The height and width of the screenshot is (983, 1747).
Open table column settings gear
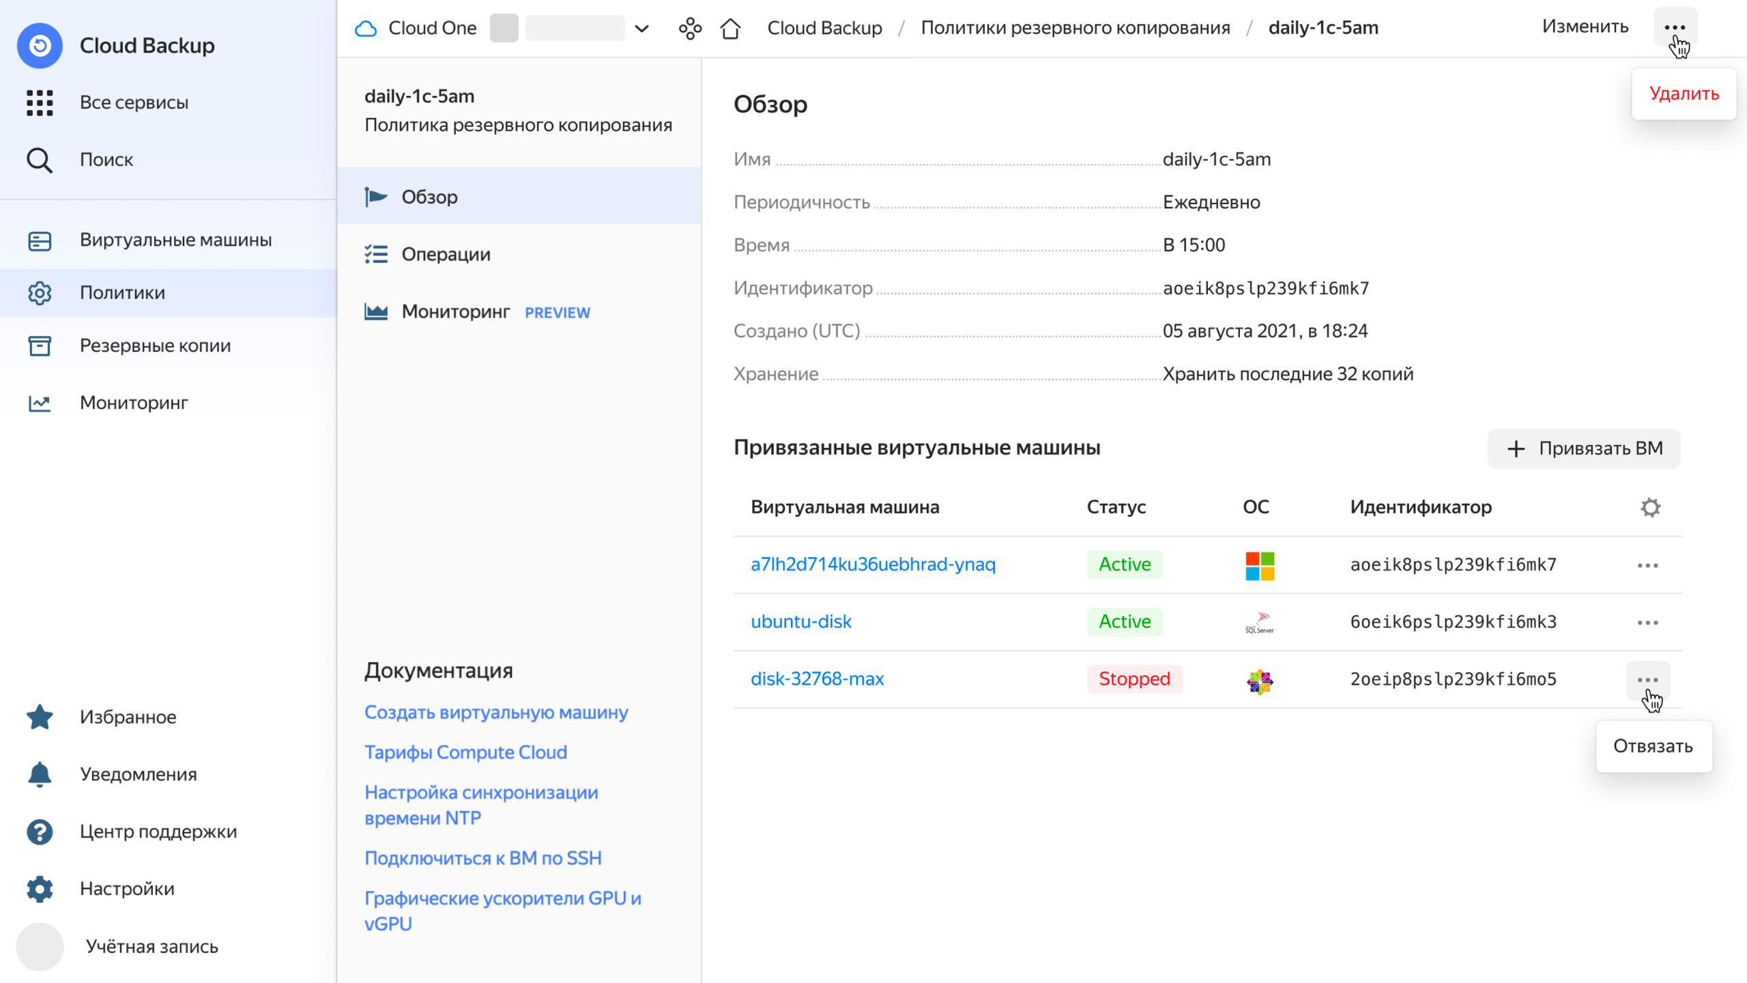(1650, 507)
